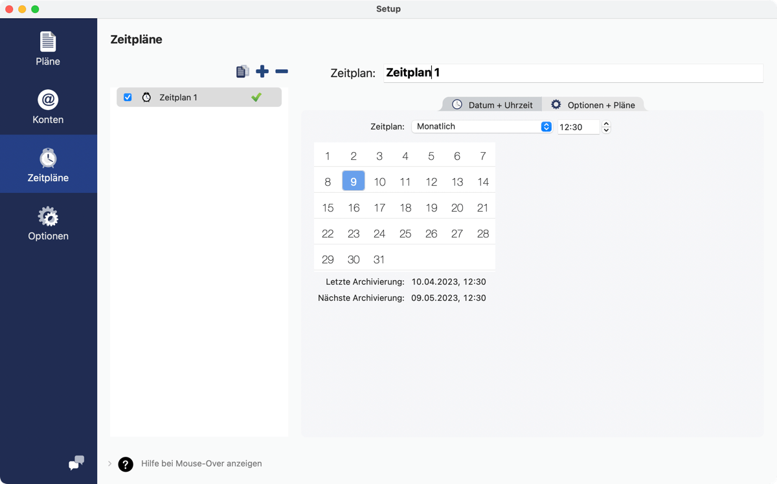Click the help question mark icon

pyautogui.click(x=125, y=464)
